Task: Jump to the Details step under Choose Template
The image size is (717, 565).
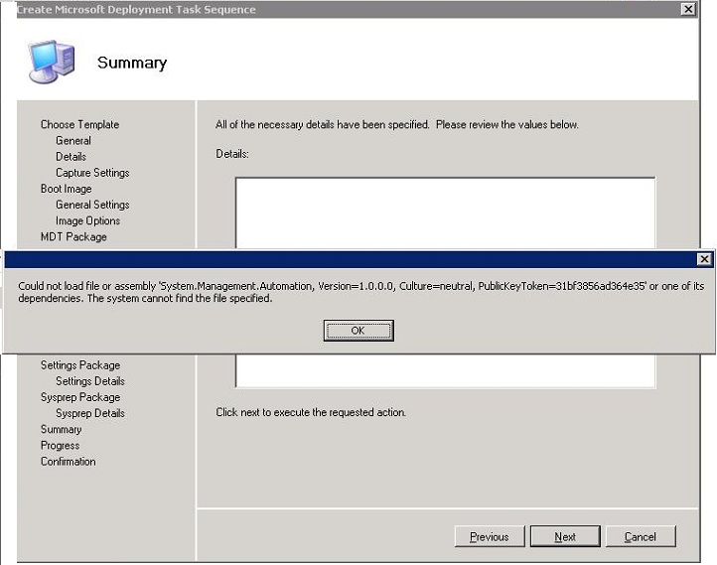Action: [x=71, y=157]
